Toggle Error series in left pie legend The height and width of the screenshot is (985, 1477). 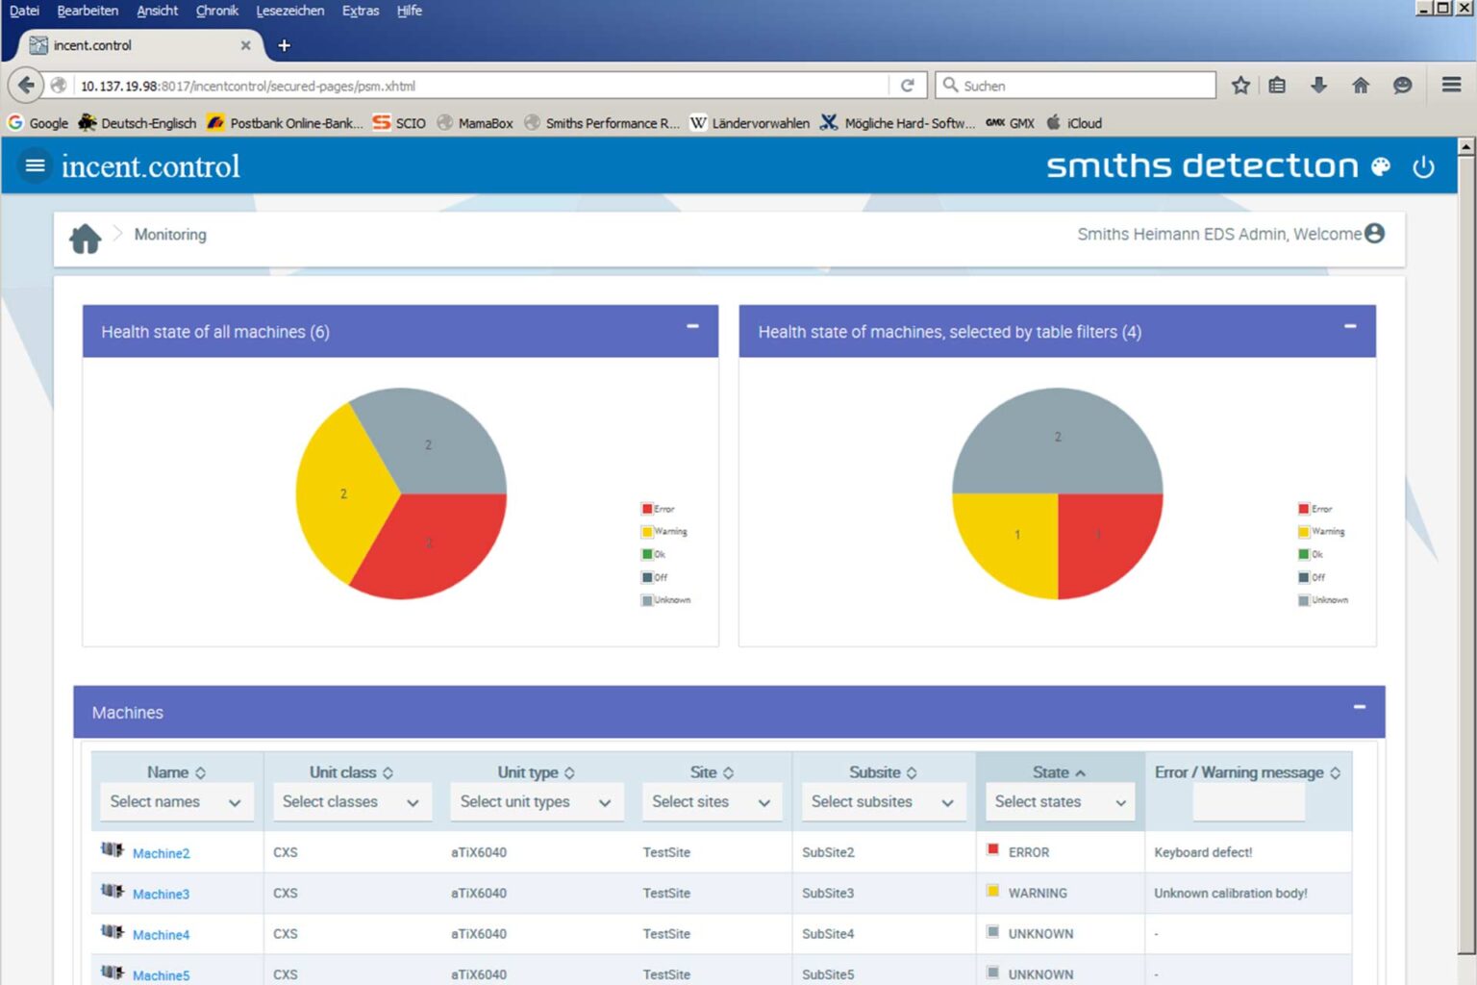pyautogui.click(x=659, y=509)
